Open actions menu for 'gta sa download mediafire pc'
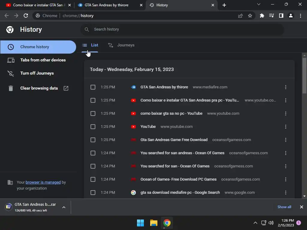The height and width of the screenshot is (230, 307). pyautogui.click(x=286, y=193)
